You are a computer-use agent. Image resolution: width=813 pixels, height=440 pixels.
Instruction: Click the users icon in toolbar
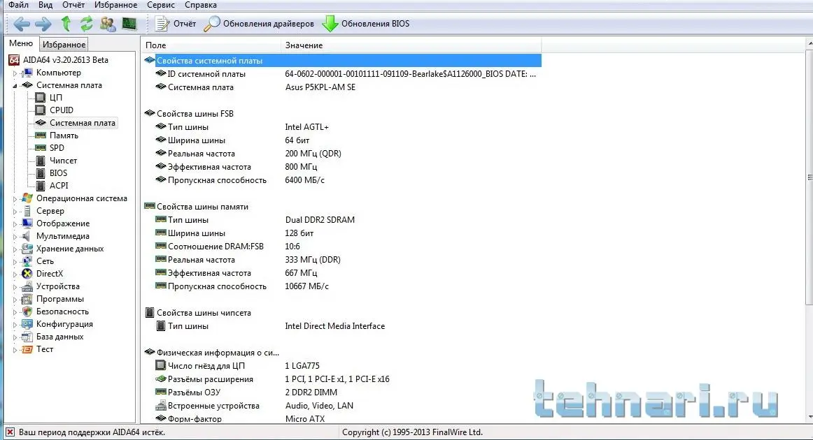click(x=108, y=24)
